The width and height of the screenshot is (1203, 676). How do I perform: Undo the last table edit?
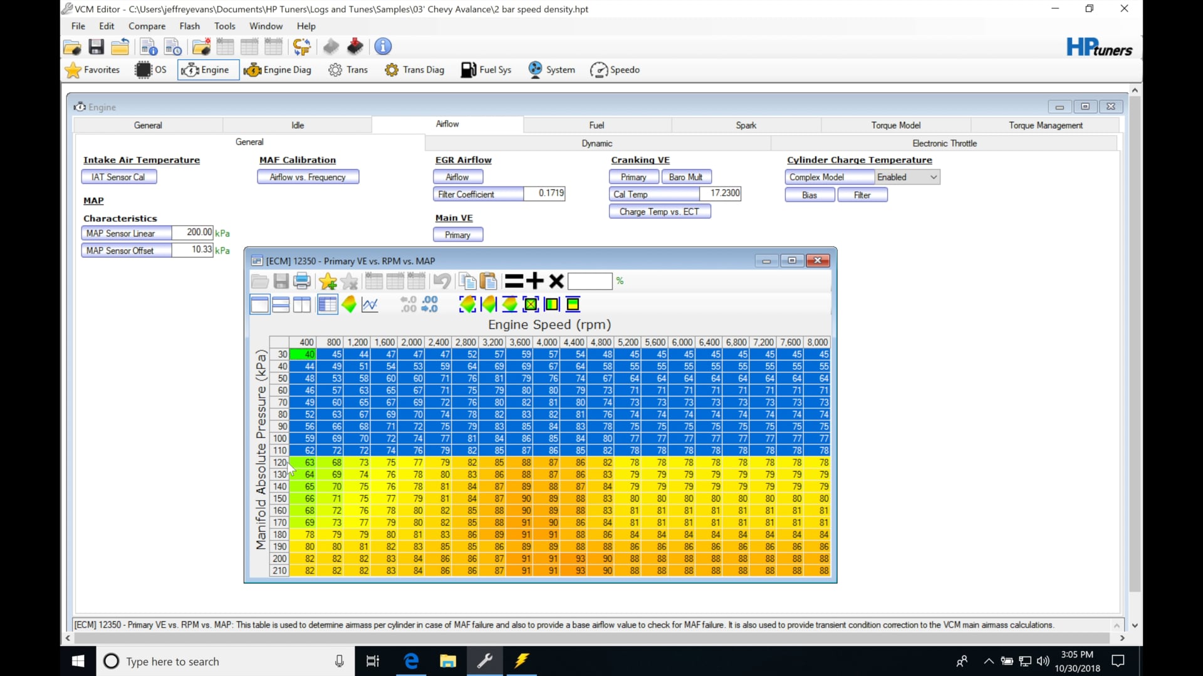(x=442, y=281)
